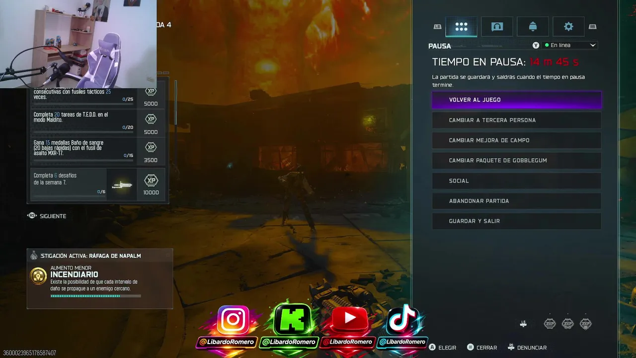Image resolution: width=636 pixels, height=358 pixels.
Task: Open the SOCIAL menu entry
Action: coord(517,181)
